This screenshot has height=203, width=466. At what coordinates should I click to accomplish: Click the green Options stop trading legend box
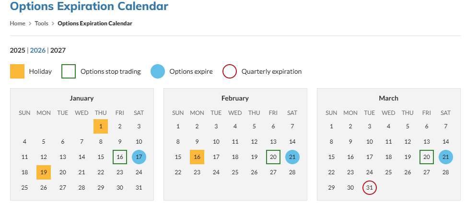(69, 71)
